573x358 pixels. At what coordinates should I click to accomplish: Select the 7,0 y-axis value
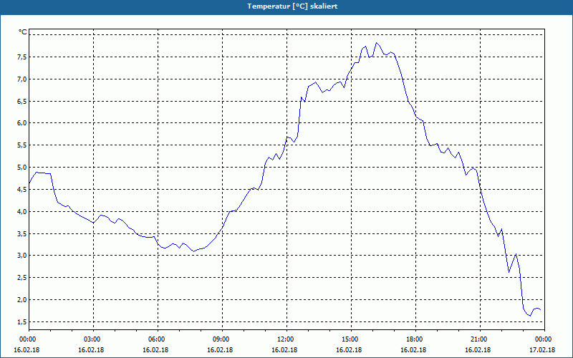point(22,79)
